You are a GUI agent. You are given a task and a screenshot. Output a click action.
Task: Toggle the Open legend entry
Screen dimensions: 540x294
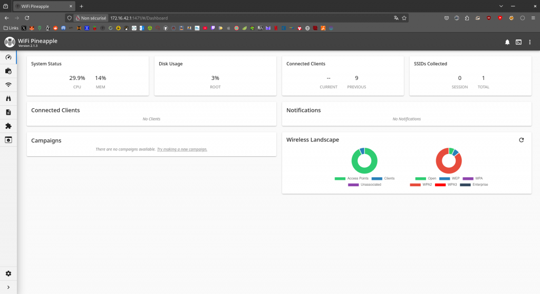426,179
